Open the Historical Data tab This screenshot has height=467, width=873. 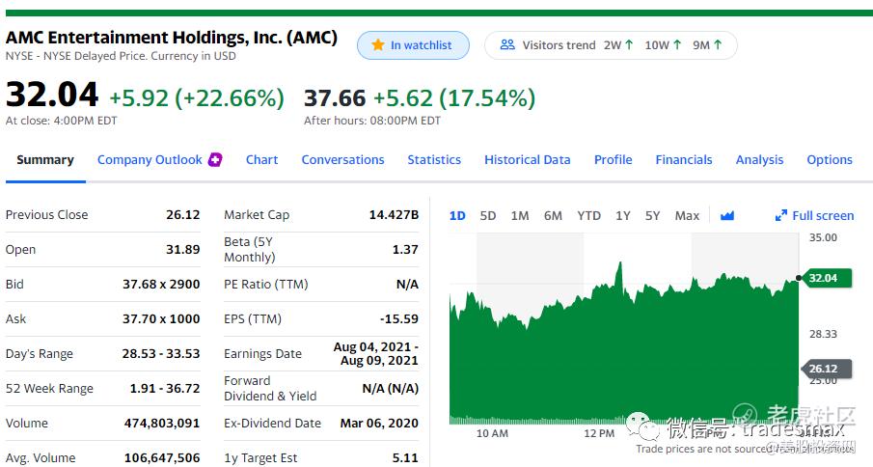tap(528, 160)
